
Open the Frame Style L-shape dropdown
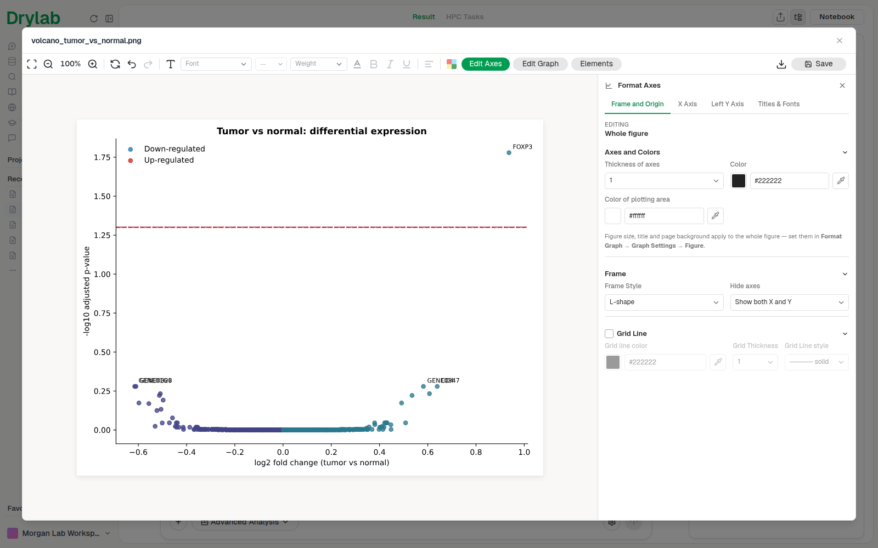pyautogui.click(x=664, y=302)
